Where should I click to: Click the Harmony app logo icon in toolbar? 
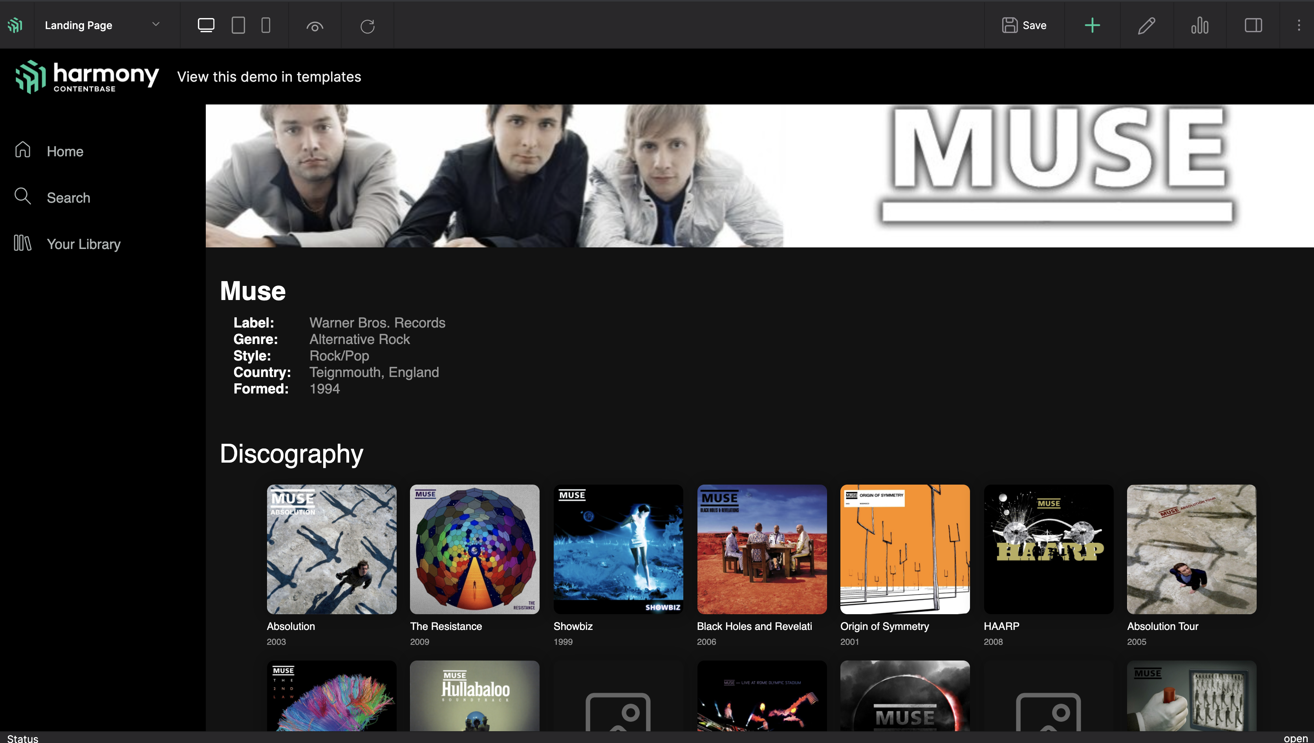pos(15,25)
